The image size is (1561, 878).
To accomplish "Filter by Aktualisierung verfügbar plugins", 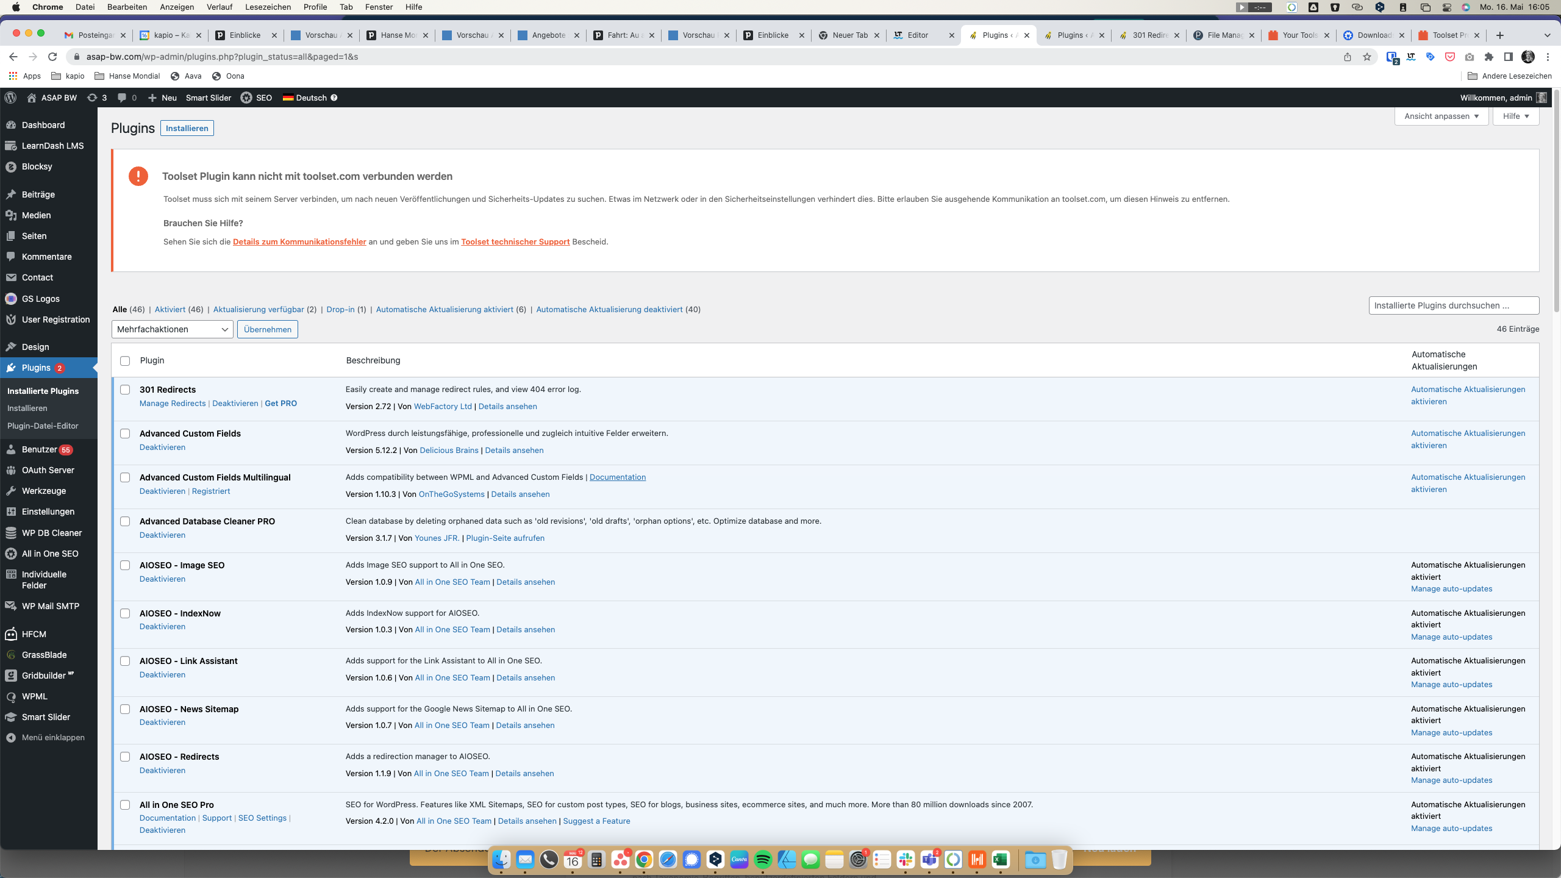I will click(x=258, y=309).
